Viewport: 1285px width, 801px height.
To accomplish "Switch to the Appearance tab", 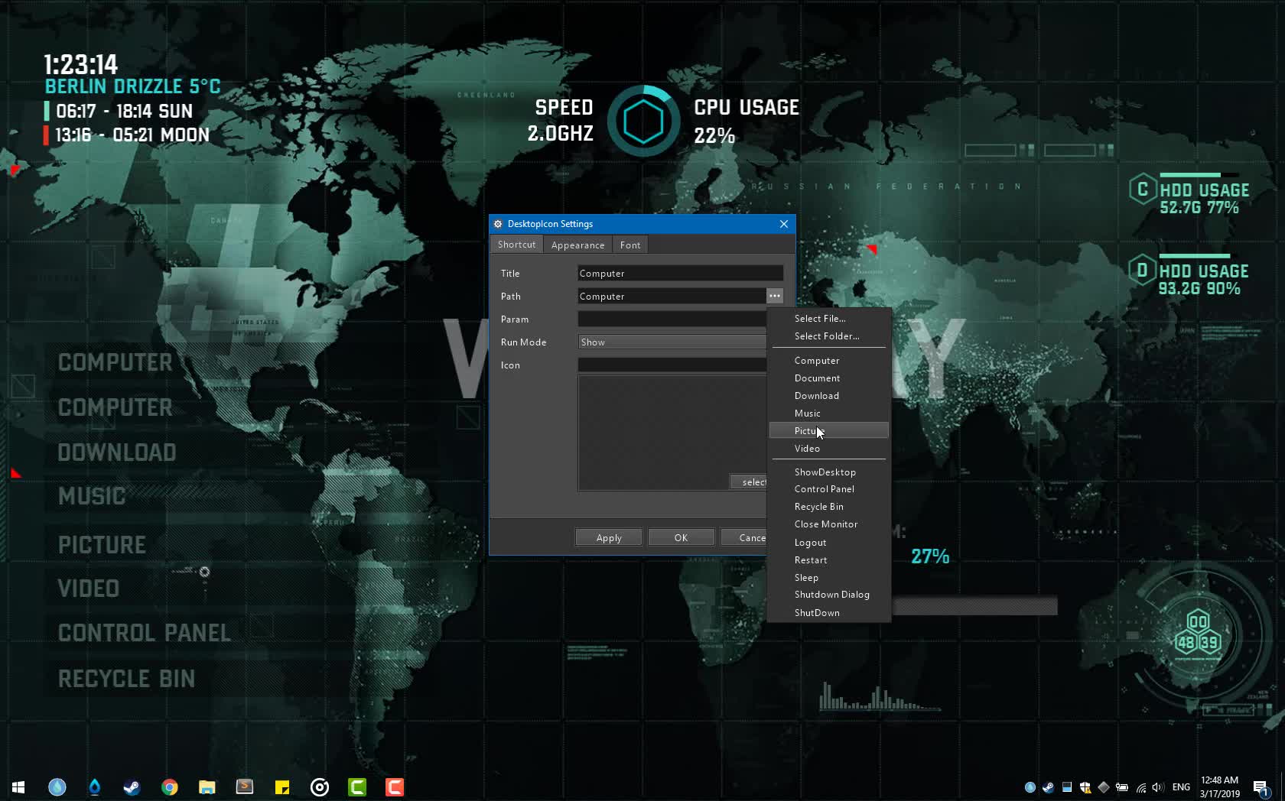I will coord(577,245).
